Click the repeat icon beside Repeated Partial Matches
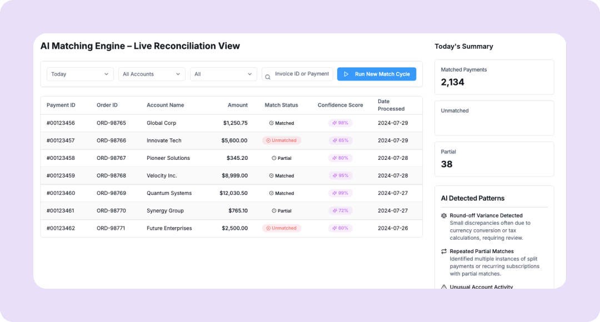This screenshot has height=322, width=600. 444,251
